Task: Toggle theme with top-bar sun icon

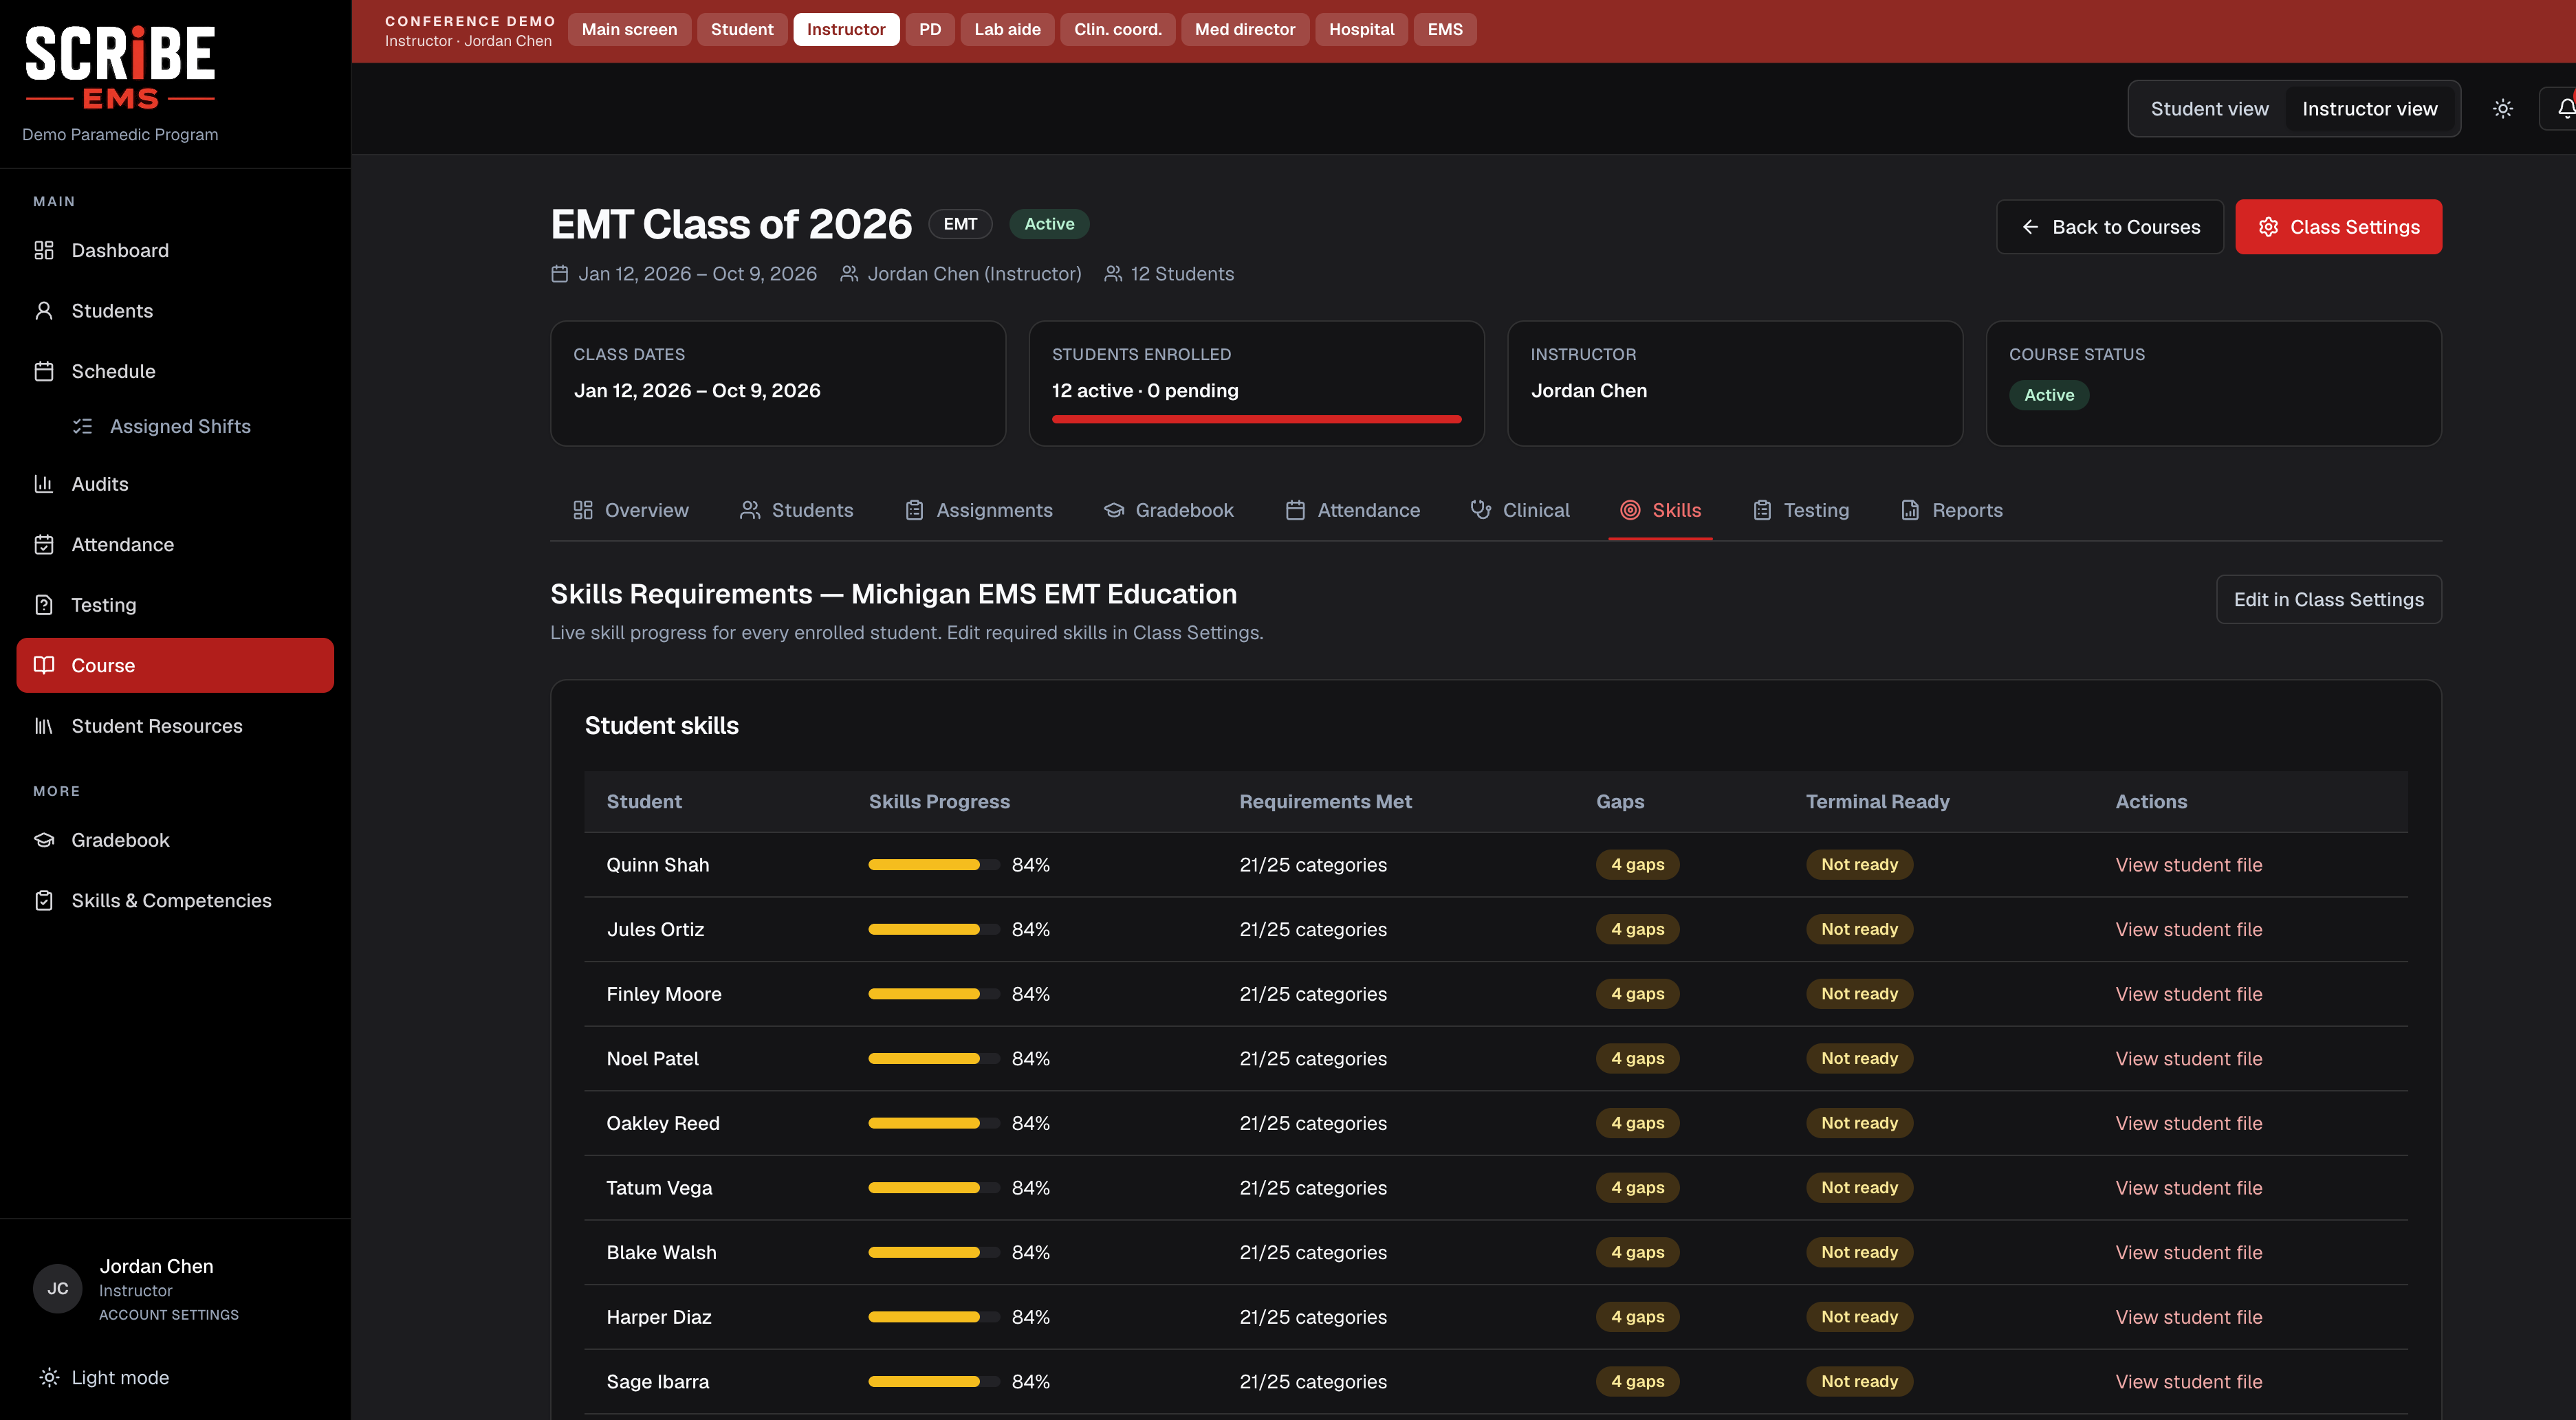Action: (2503, 109)
